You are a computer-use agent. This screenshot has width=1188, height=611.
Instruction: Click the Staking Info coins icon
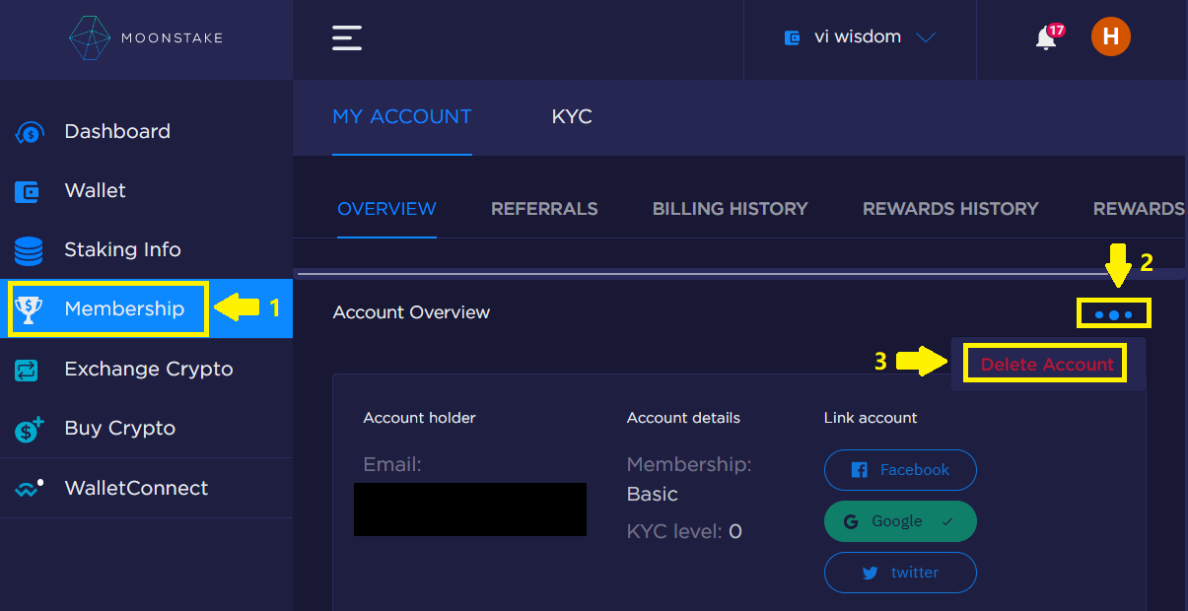[x=29, y=250]
